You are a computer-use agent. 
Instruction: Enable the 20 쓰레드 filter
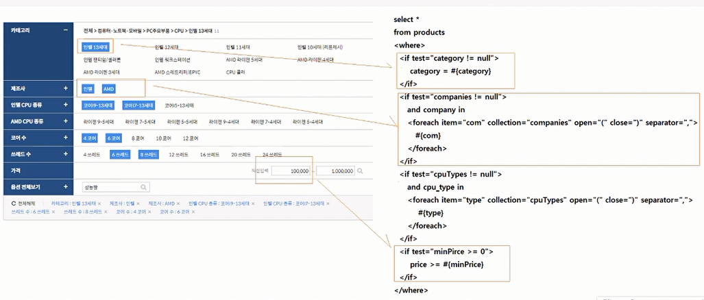point(241,154)
